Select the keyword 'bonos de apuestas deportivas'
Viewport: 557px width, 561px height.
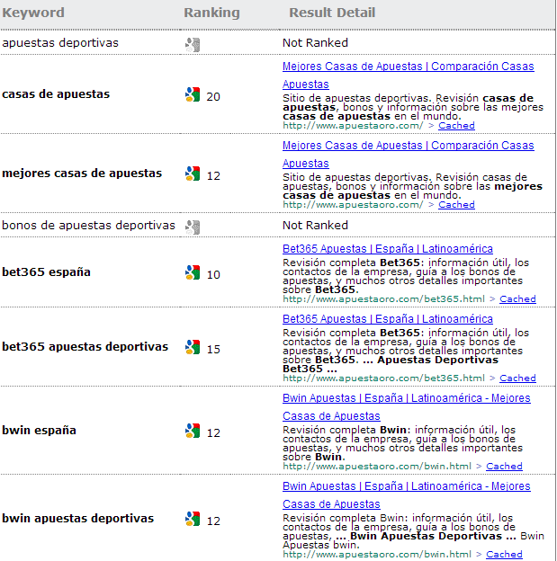(x=88, y=226)
